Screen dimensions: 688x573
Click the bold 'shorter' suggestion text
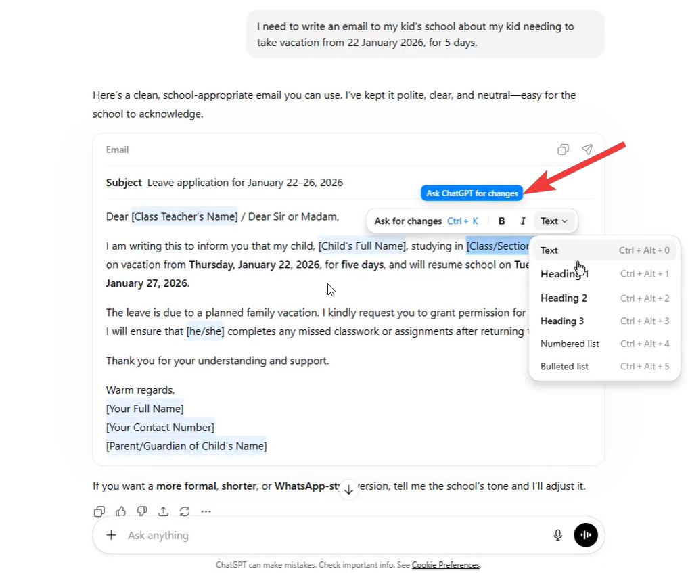[239, 486]
